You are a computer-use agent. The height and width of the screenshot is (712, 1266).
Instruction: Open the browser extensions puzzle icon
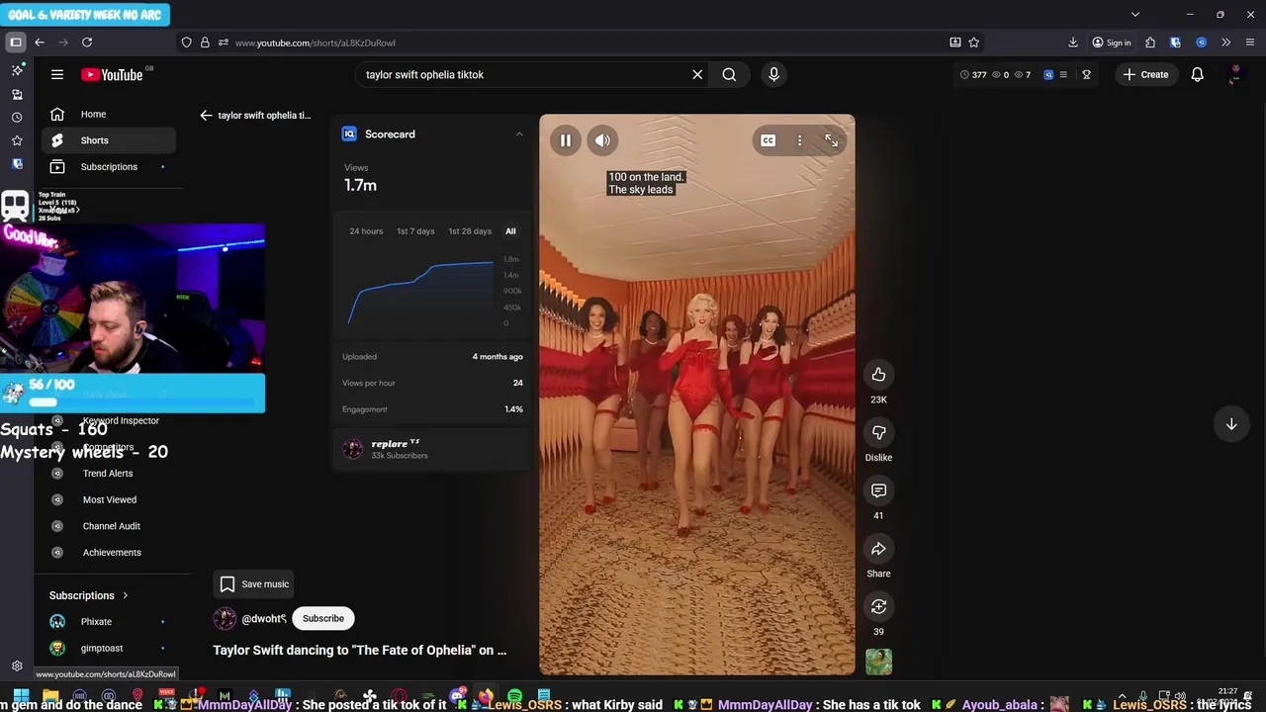pyautogui.click(x=1149, y=43)
